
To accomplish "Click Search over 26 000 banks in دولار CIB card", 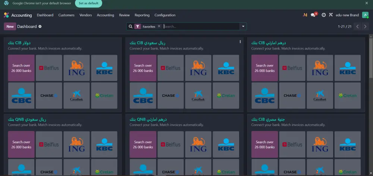I will [21, 68].
